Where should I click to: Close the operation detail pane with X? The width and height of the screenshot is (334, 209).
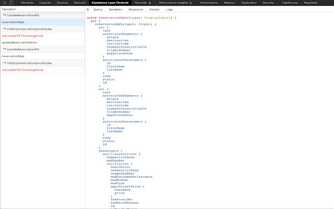click(x=88, y=9)
